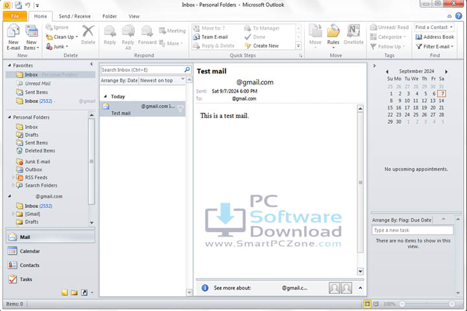Create a New E-mail message
Image resolution: width=467 pixels, height=311 pixels.
pyautogui.click(x=13, y=37)
